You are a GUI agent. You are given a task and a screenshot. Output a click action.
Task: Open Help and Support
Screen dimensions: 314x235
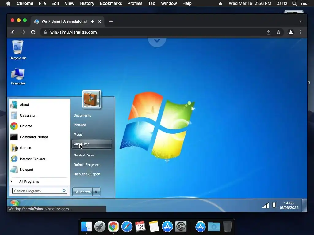click(87, 174)
